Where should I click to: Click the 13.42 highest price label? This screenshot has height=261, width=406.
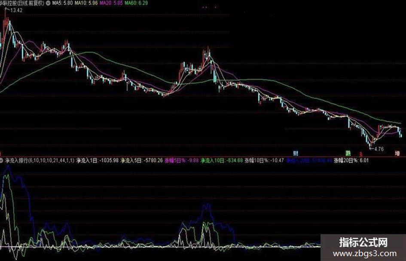pyautogui.click(x=16, y=10)
